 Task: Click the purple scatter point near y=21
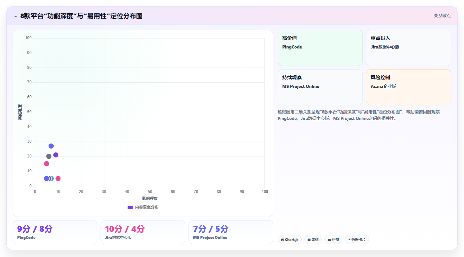pos(56,155)
